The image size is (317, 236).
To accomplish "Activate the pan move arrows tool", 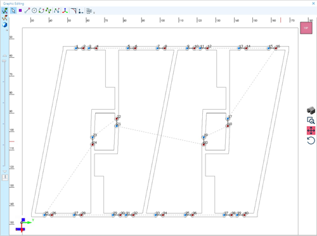I will click(311, 131).
